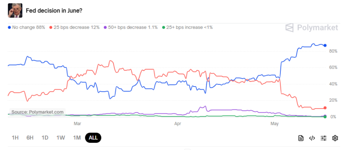Switch to the 1D time range
Viewport: 342px width, 150px height.
point(45,138)
